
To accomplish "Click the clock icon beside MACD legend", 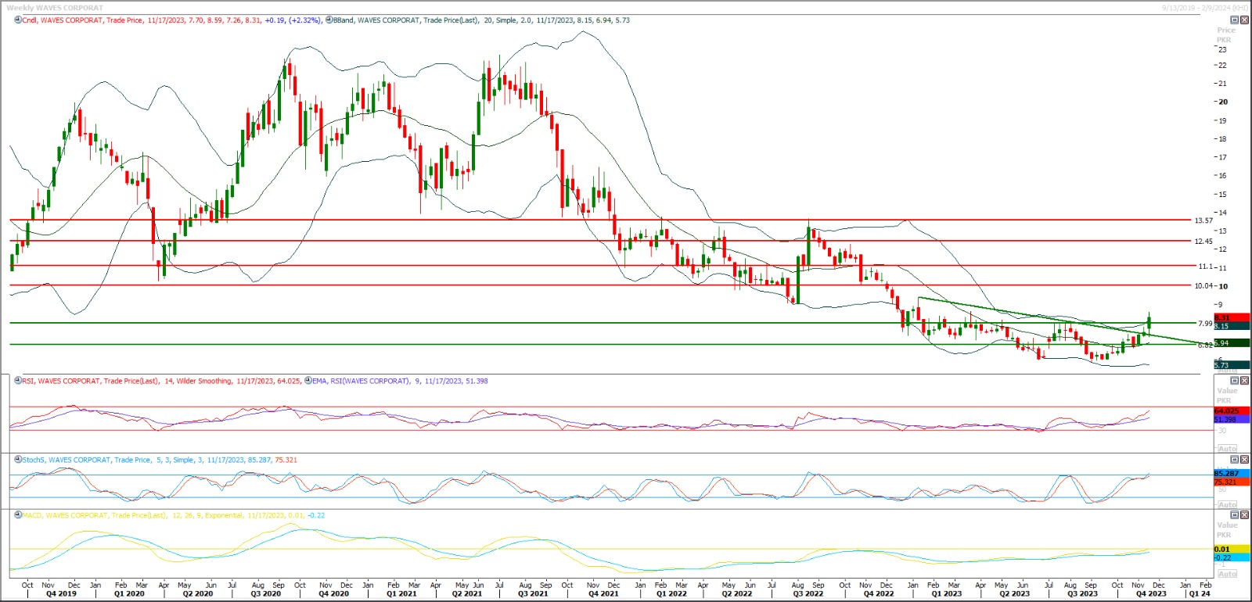I will pyautogui.click(x=18, y=515).
